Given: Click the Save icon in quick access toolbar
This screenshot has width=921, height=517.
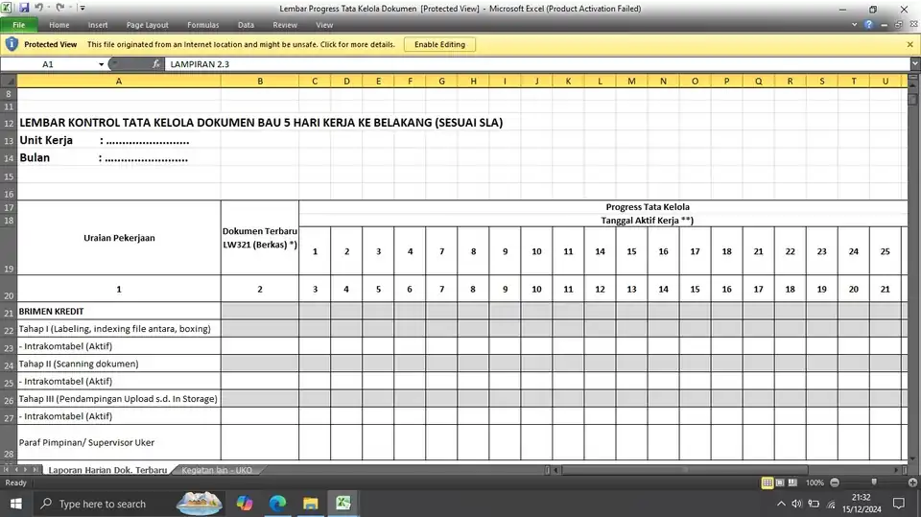Looking at the screenshot, I should coord(24,9).
